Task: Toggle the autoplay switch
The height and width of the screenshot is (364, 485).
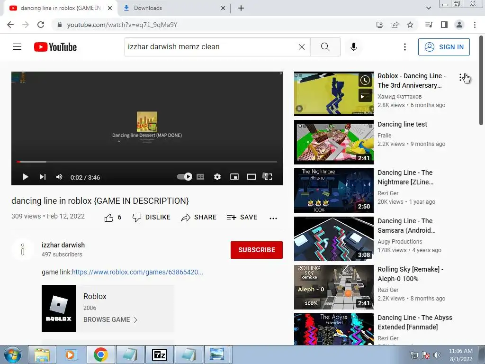Action: click(x=184, y=176)
